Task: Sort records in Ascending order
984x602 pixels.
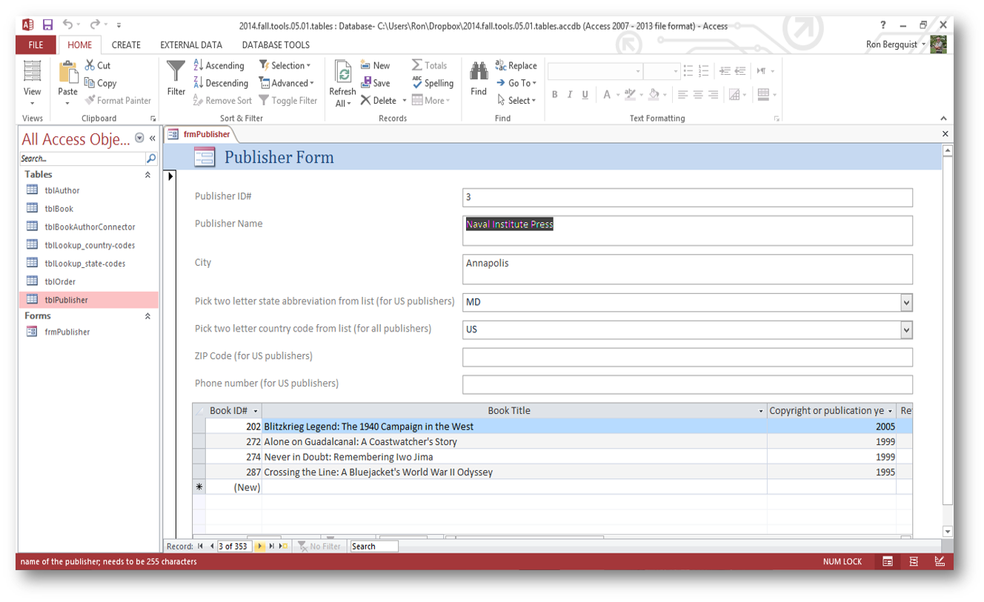Action: coord(219,65)
